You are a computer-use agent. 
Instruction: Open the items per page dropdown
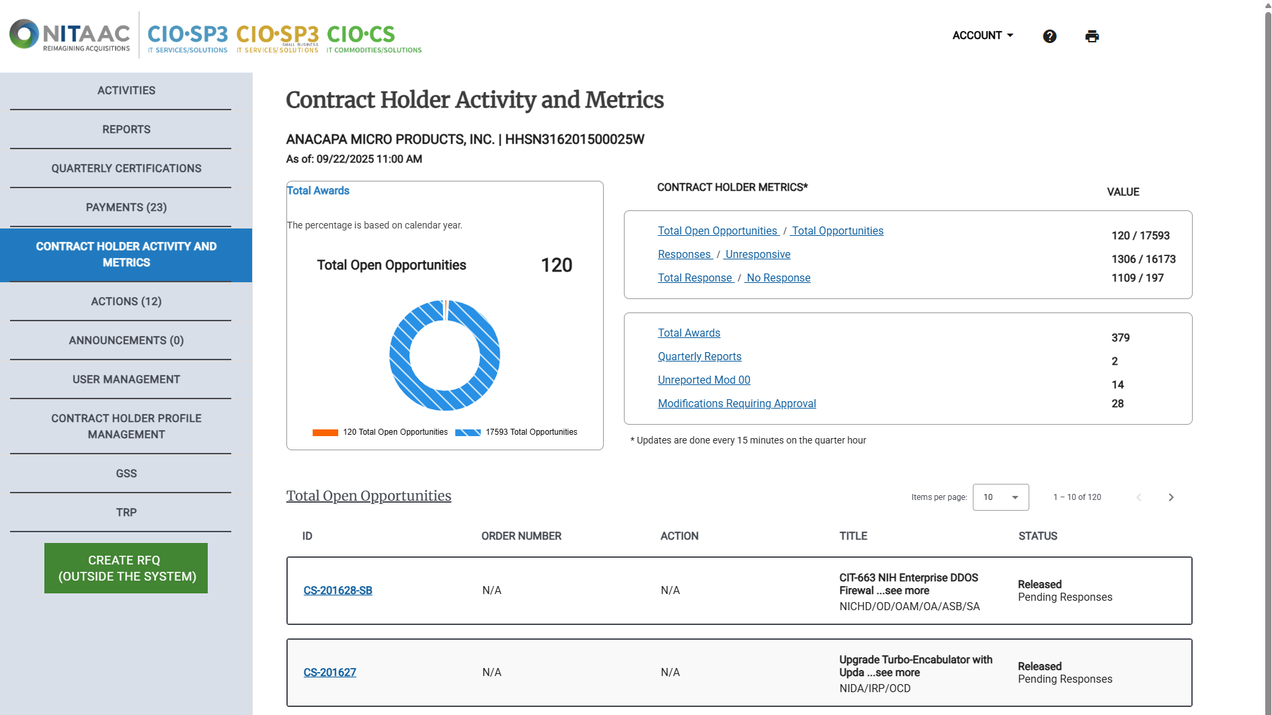[x=1000, y=497]
